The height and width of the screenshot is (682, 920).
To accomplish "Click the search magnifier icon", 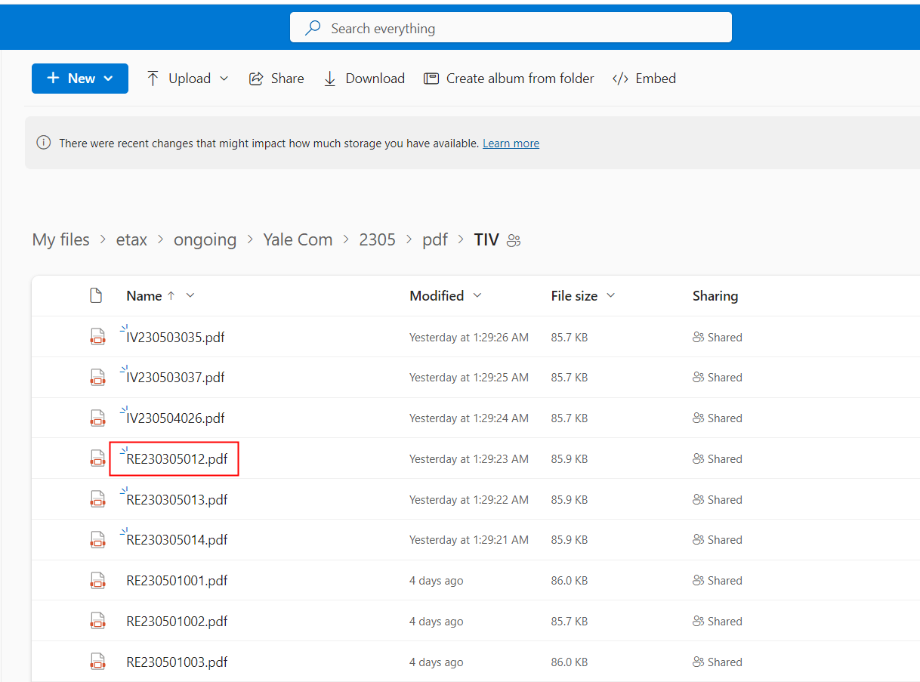I will 312,28.
